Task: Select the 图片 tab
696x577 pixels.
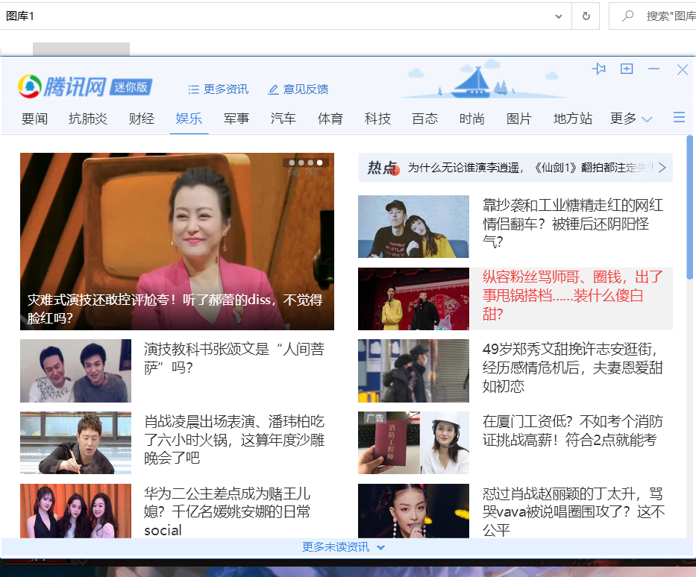Action: [x=519, y=119]
